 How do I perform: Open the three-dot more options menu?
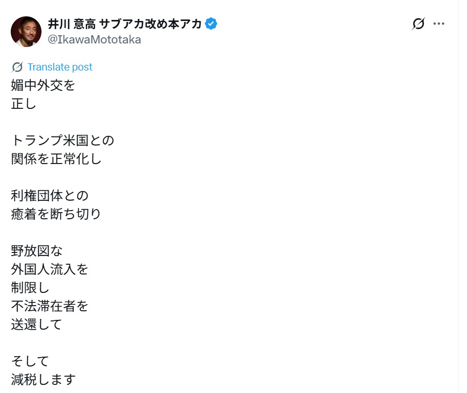439,24
